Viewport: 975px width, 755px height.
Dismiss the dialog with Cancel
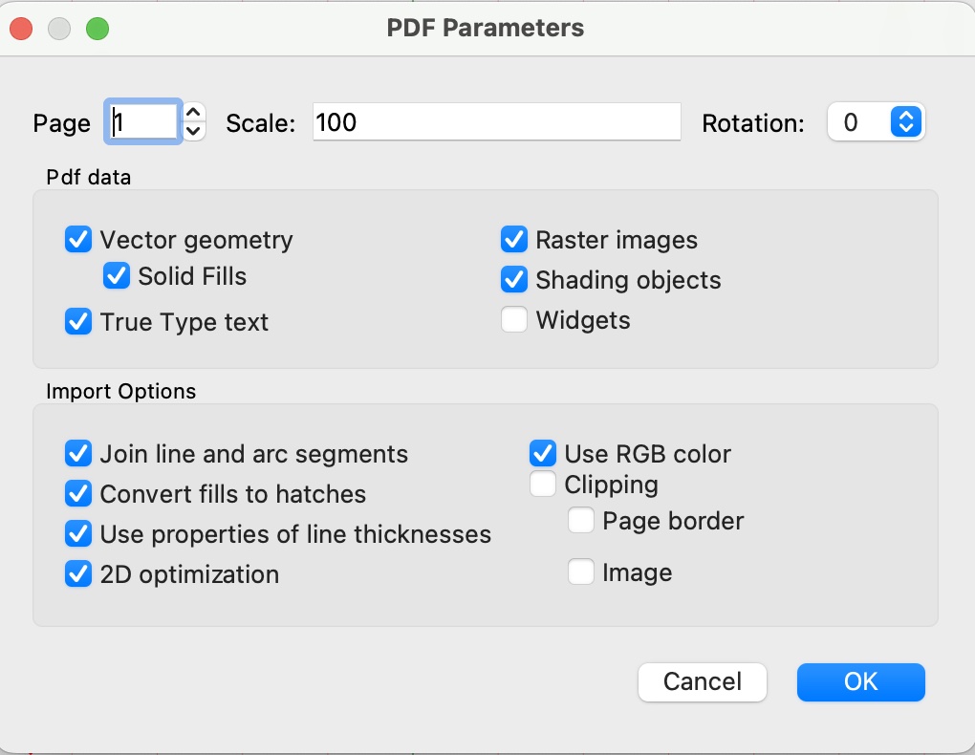click(x=702, y=682)
